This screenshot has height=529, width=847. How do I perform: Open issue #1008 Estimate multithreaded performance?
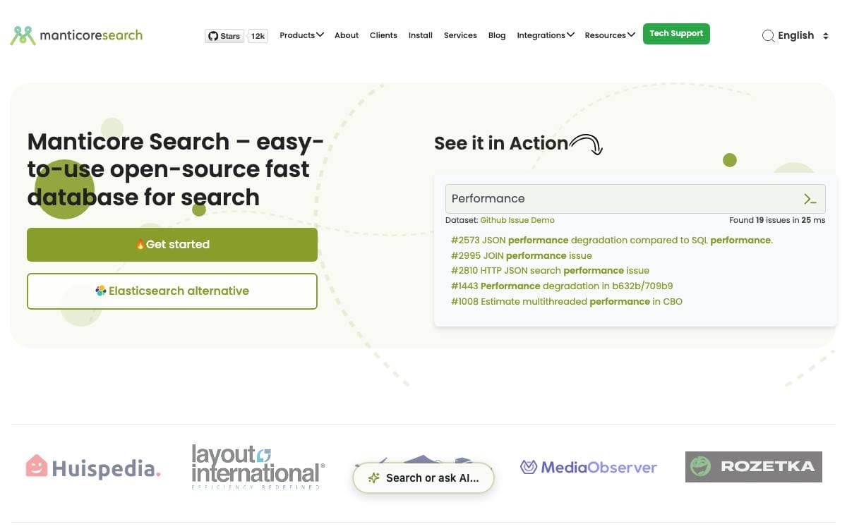coord(567,302)
